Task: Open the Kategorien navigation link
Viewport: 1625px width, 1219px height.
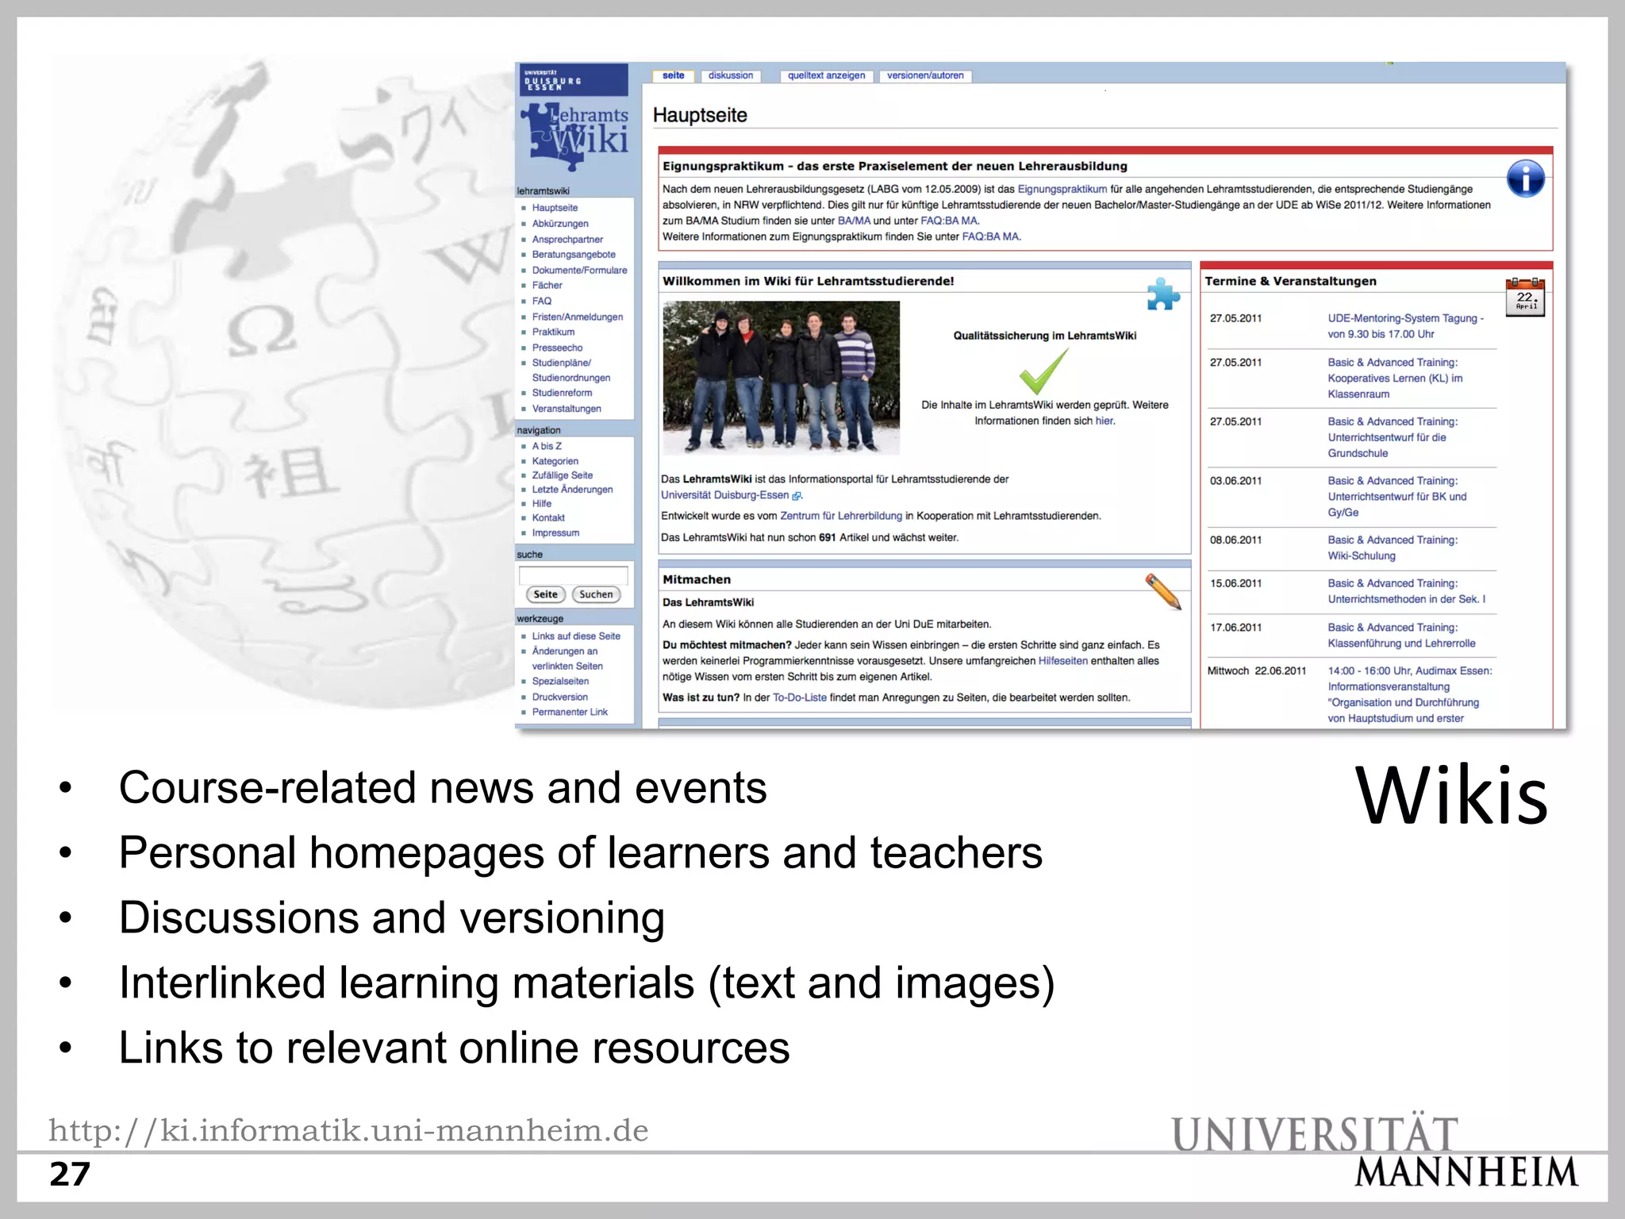Action: pos(555,461)
